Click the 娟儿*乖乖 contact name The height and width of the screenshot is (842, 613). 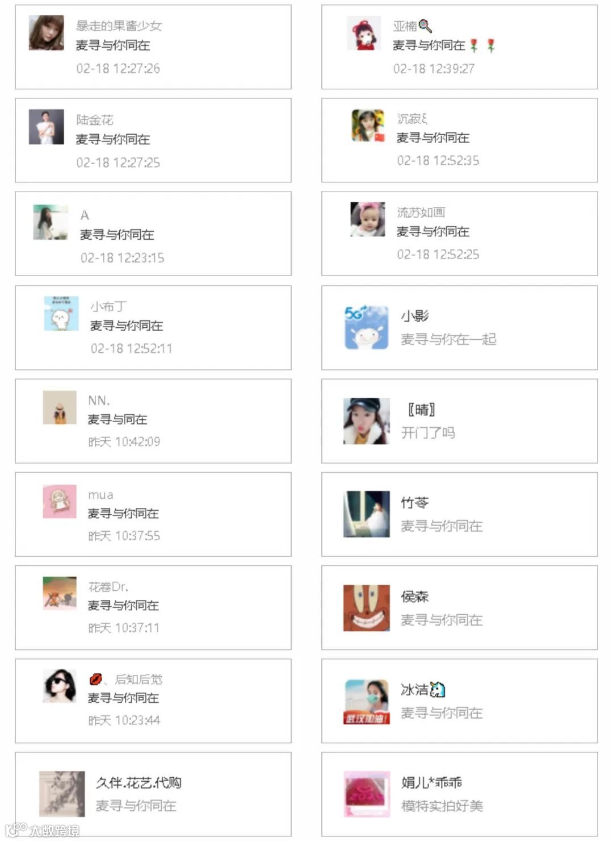[431, 782]
